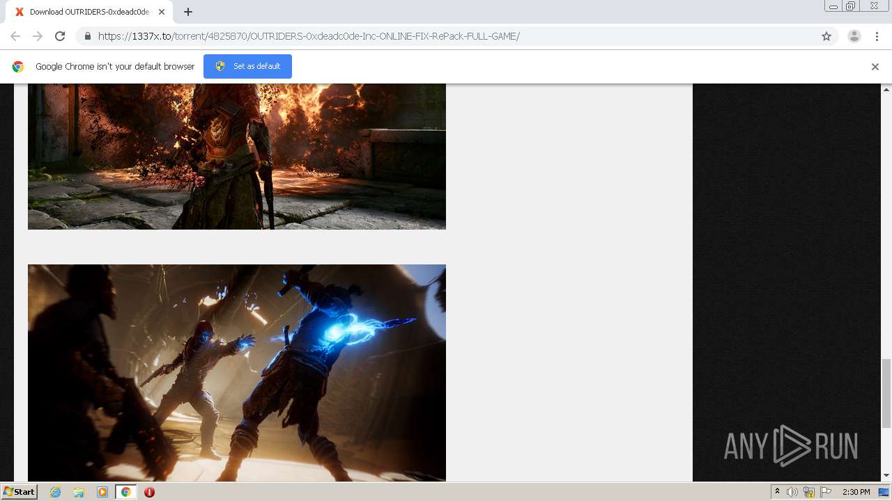Viewport: 892px width, 501px height.
Task: Click the Show desktop tray button
Action: click(884, 492)
